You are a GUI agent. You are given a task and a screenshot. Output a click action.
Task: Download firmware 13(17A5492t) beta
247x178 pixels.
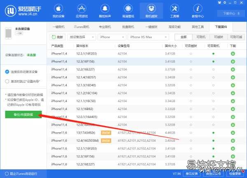[x=233, y=133]
